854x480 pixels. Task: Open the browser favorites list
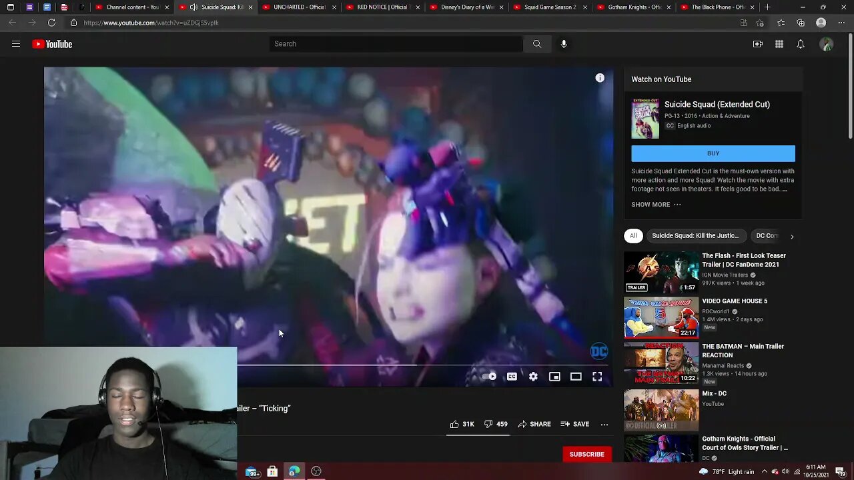[x=781, y=23]
